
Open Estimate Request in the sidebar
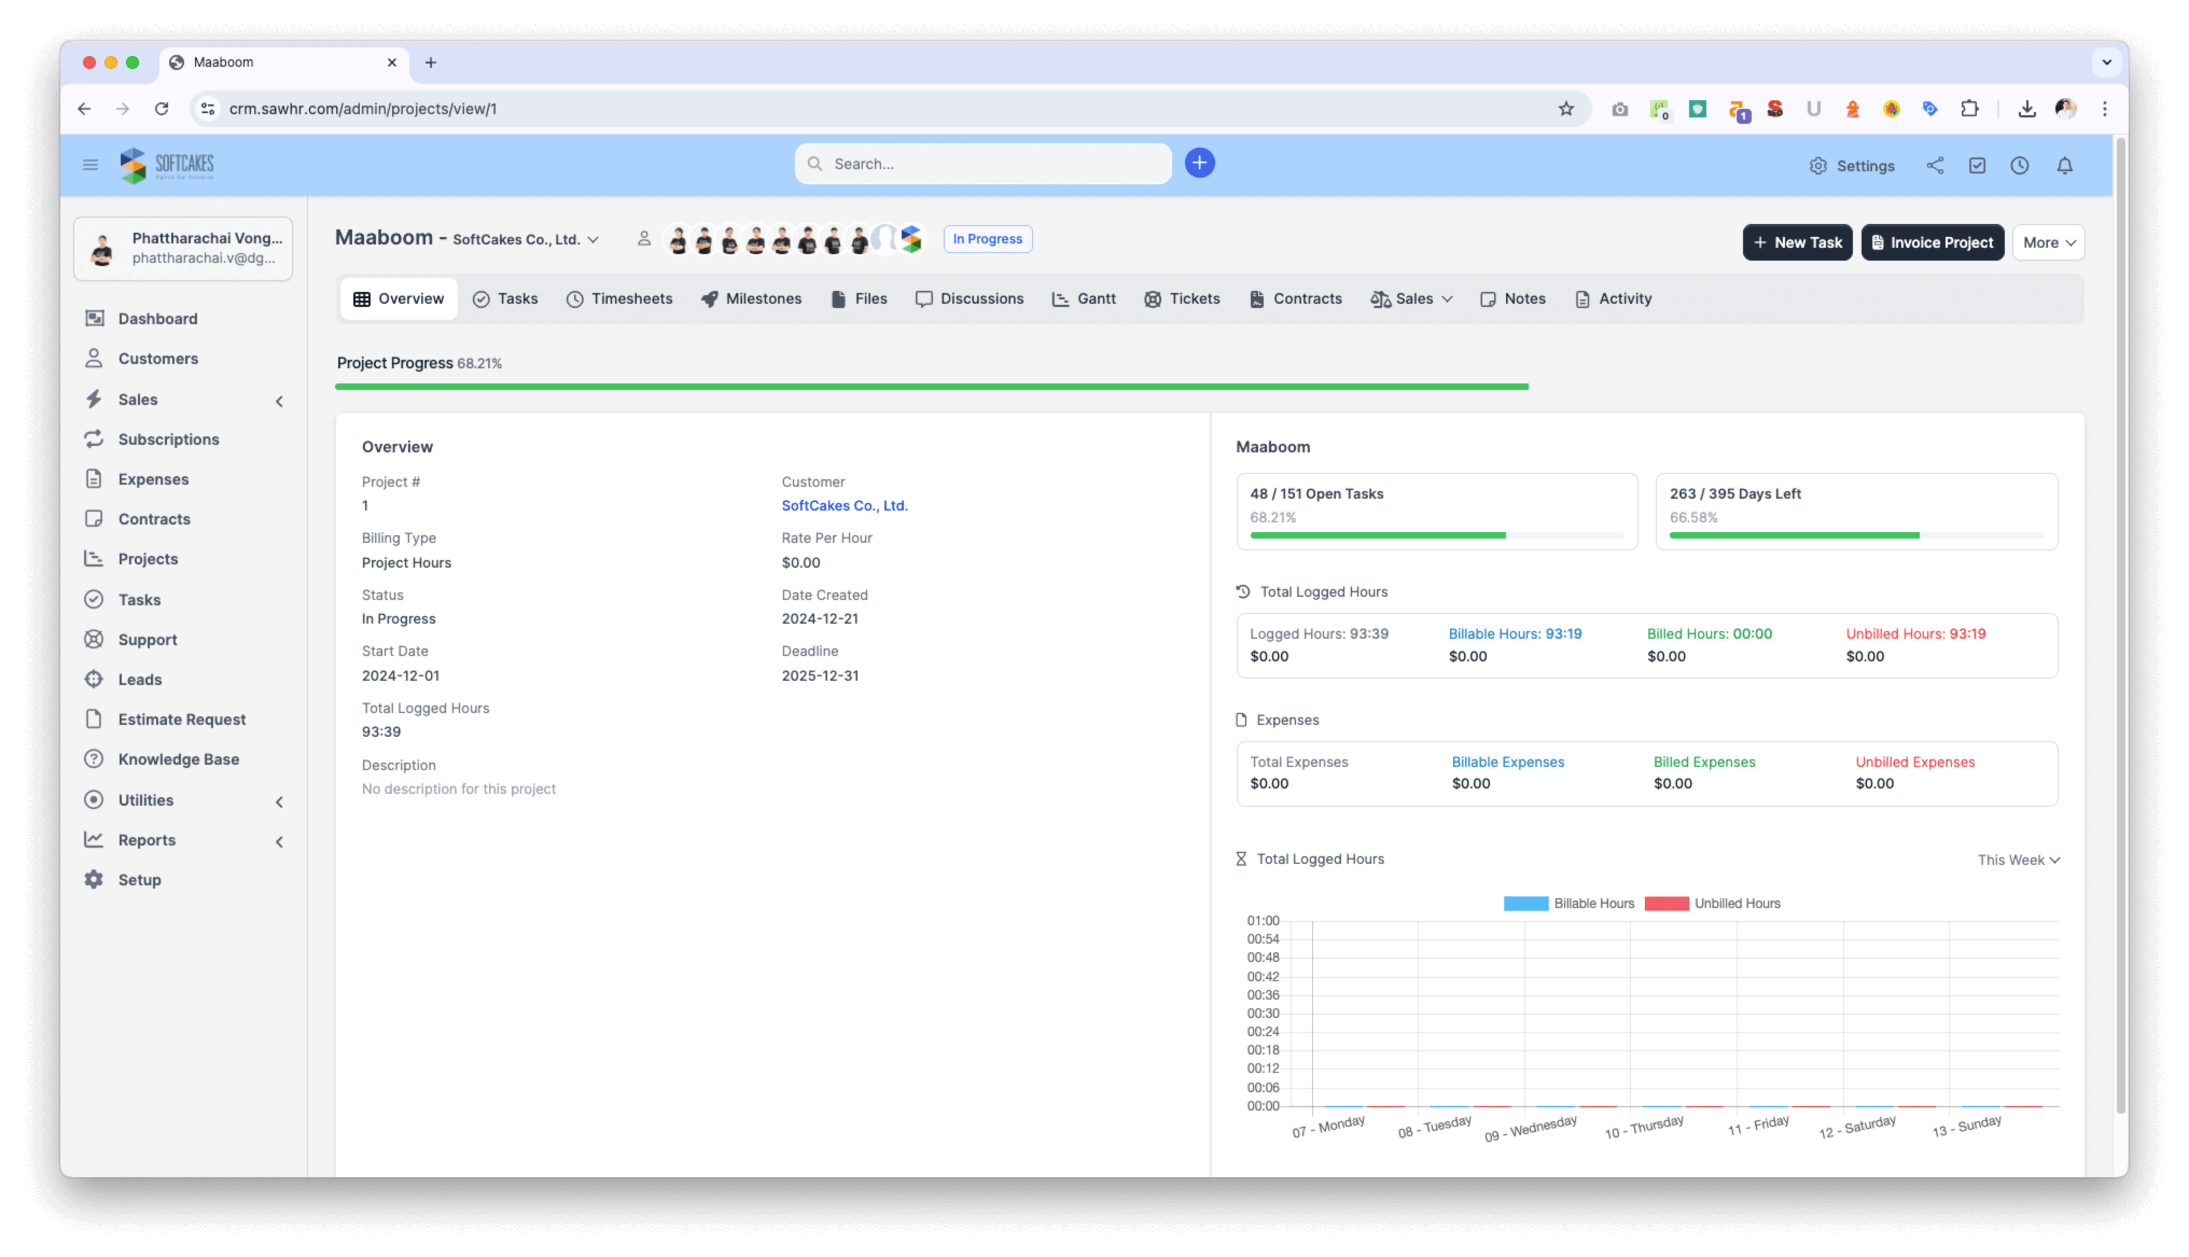click(183, 719)
